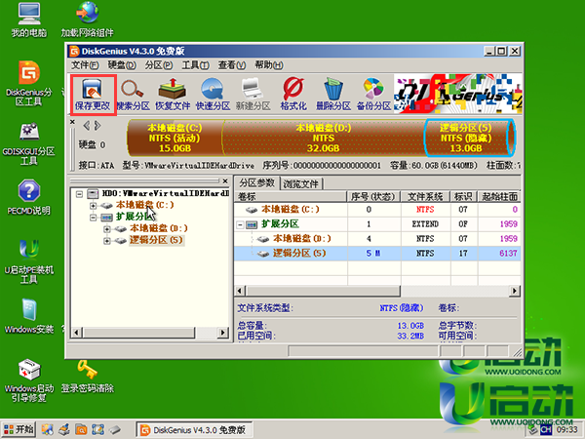The height and width of the screenshot is (439, 585).
Task: Open the 工具(T) menu
Action: click(195, 65)
